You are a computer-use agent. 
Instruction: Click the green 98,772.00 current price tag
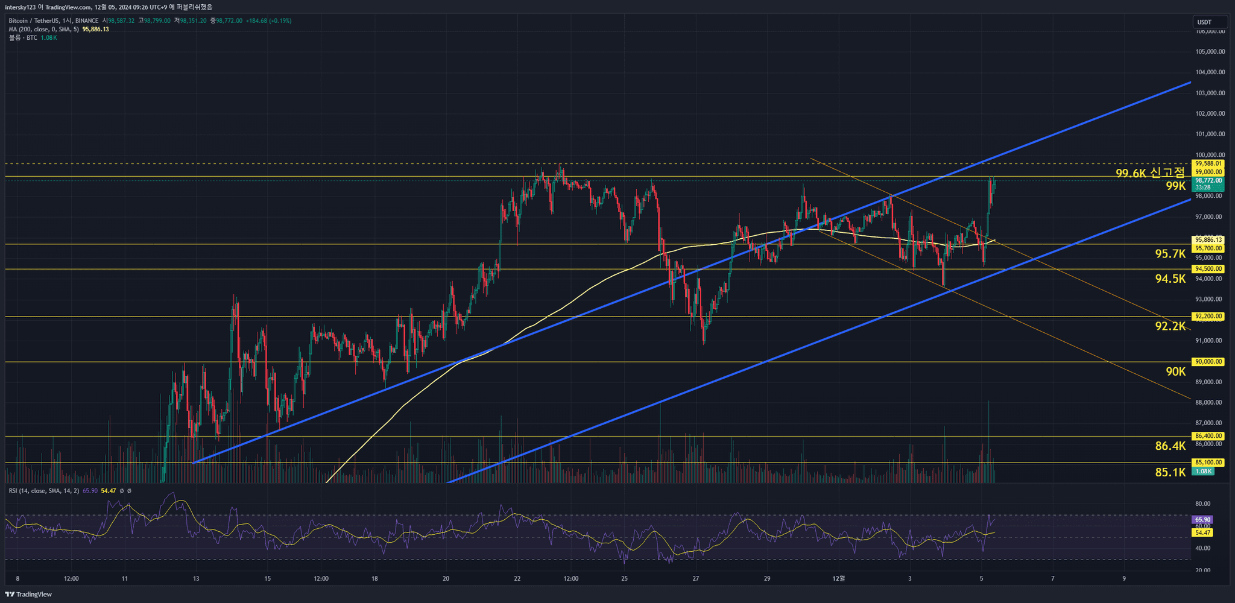1208,180
